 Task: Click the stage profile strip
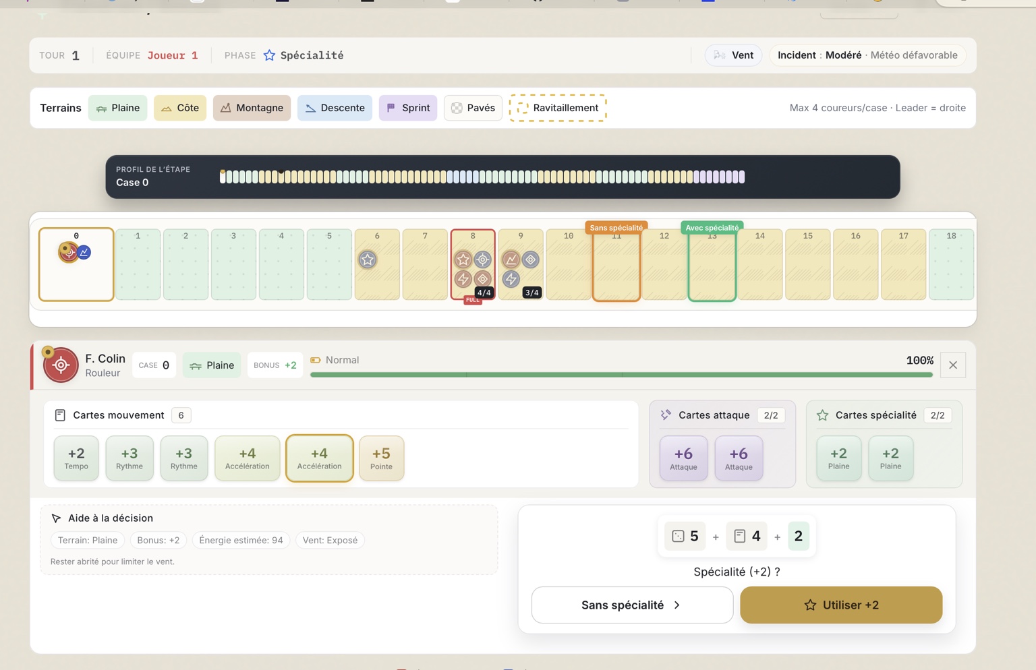[x=482, y=177]
